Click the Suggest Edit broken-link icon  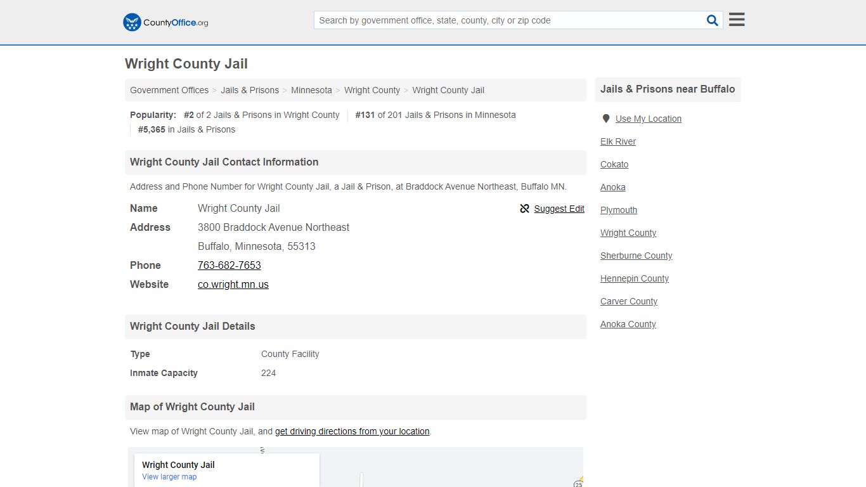524,209
